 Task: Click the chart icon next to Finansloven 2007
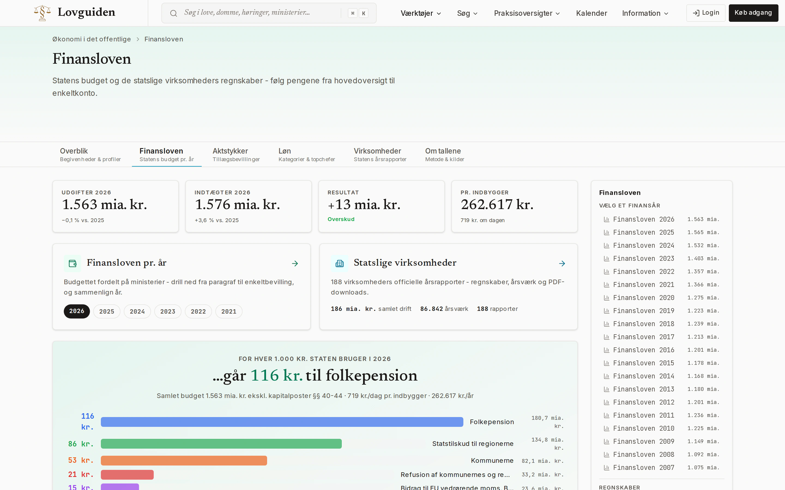click(x=606, y=468)
